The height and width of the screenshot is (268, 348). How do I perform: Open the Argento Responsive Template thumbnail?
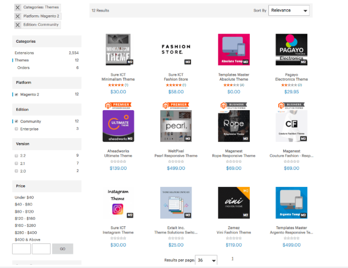coord(291,203)
